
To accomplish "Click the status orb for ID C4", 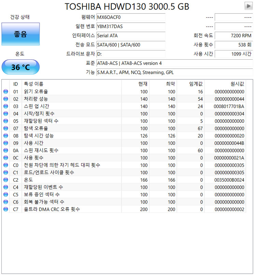I will pos(6,187).
